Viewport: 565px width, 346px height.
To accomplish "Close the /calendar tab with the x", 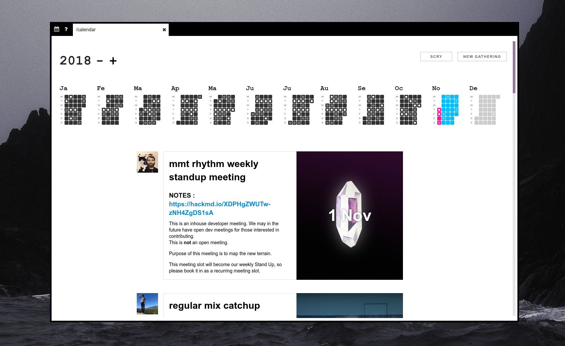I will click(x=164, y=30).
